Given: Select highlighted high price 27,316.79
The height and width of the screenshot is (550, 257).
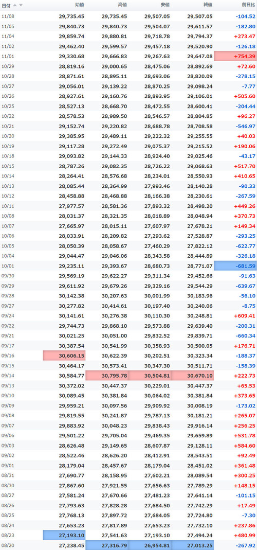Looking at the screenshot, I should 107,545.
